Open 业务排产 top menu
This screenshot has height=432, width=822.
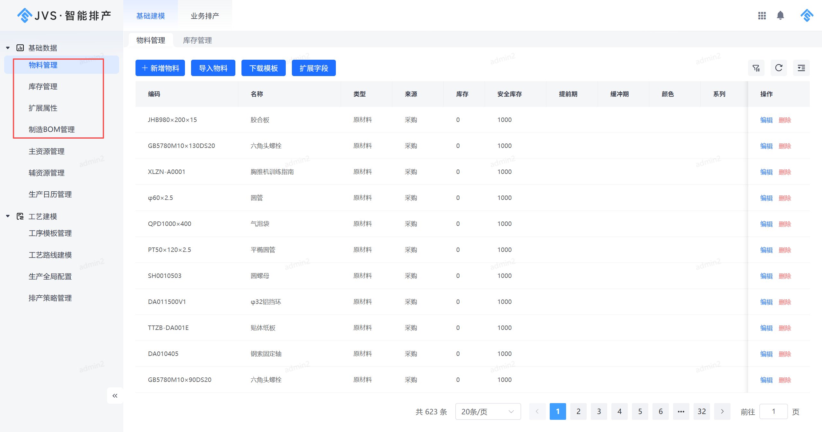pos(205,16)
